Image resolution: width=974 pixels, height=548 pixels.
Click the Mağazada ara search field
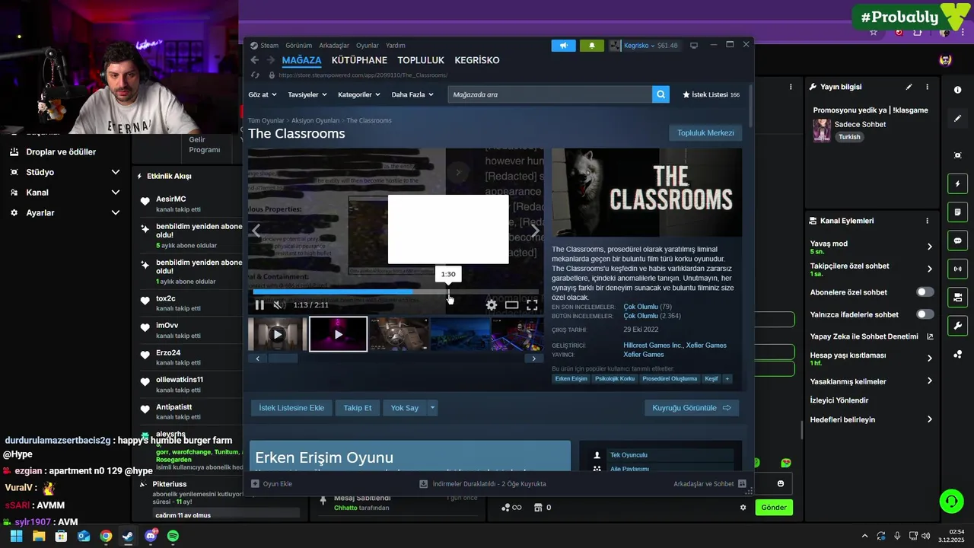click(x=549, y=94)
